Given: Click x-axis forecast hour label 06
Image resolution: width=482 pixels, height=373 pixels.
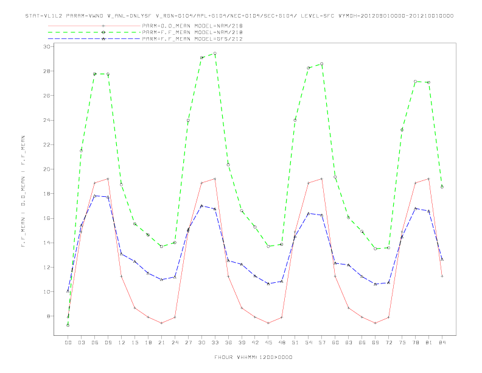Looking at the screenshot, I should point(95,343).
